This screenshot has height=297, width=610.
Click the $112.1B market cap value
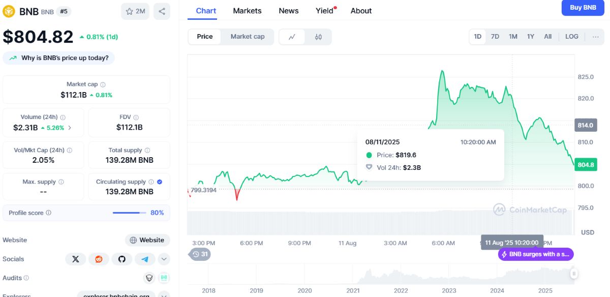coord(74,95)
